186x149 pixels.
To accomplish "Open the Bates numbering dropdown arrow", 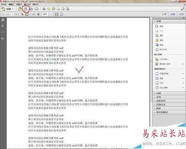I will [183, 88].
